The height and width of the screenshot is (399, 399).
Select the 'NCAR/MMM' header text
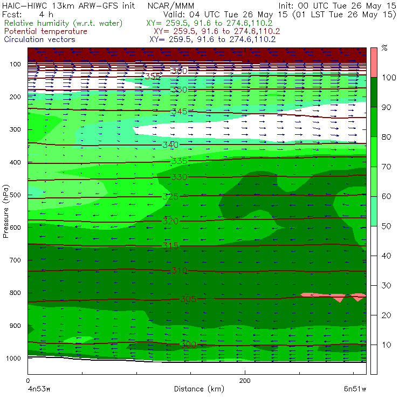click(171, 6)
